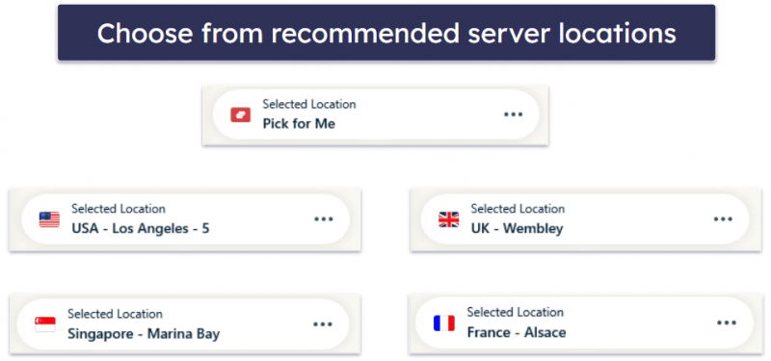
Task: Select the France - Alsace location name
Action: click(x=517, y=332)
